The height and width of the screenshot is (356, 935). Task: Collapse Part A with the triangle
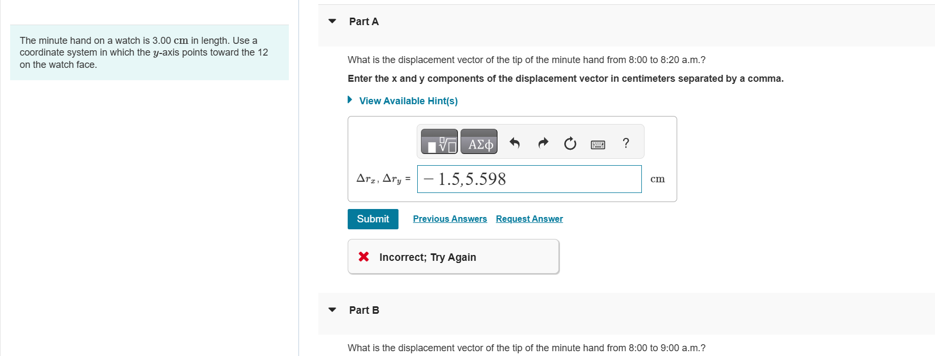click(332, 21)
